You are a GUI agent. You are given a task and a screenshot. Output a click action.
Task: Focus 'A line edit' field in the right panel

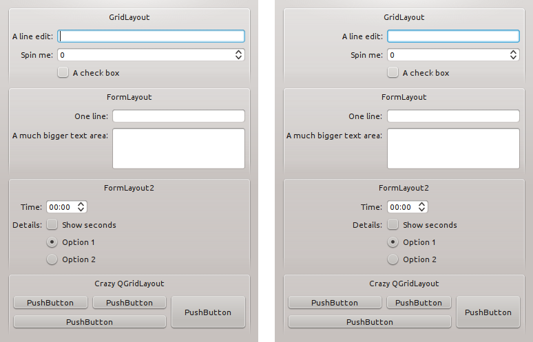(453, 36)
